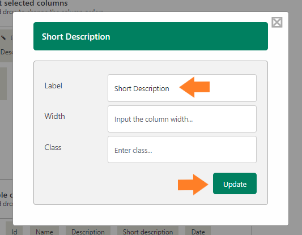Click the Width field caption
The width and height of the screenshot is (302, 235).
coord(55,116)
